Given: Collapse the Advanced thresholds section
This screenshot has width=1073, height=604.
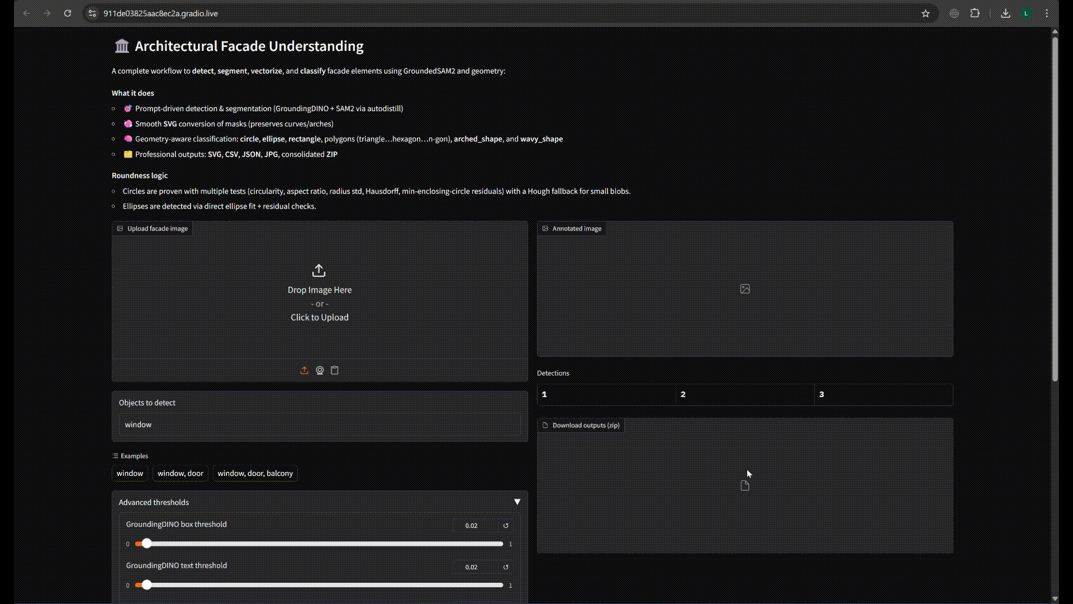Looking at the screenshot, I should click(x=517, y=502).
